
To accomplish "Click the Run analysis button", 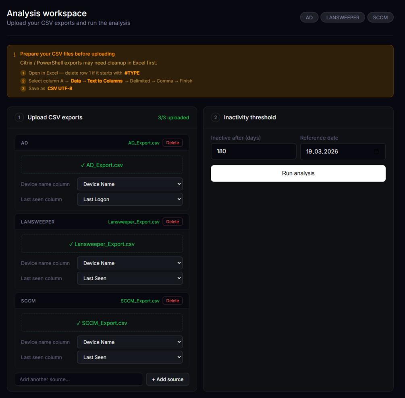I will (298, 173).
